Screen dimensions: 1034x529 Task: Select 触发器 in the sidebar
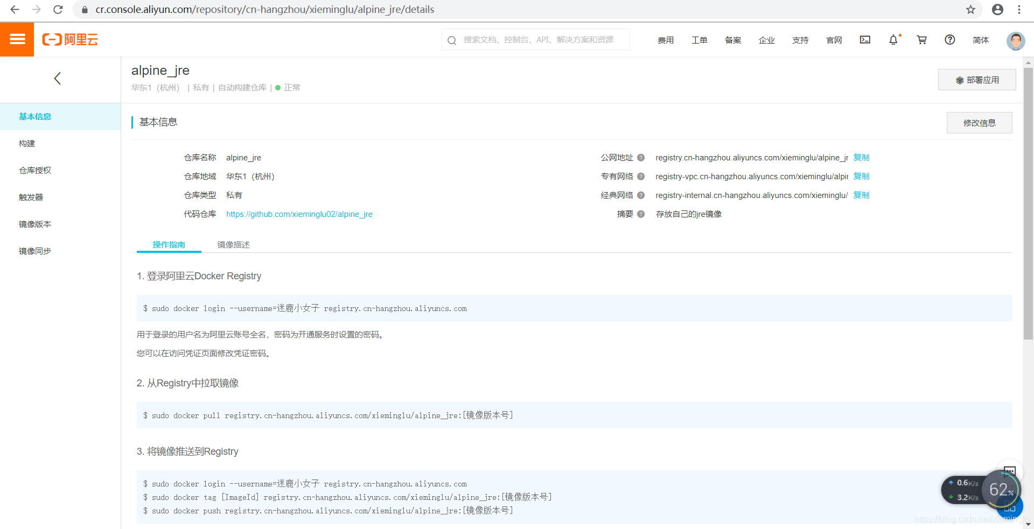point(60,198)
